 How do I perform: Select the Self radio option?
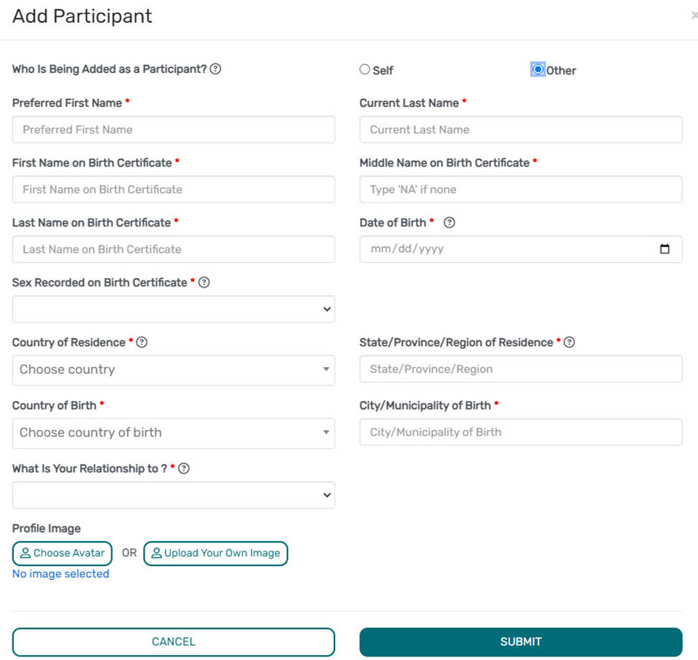(x=365, y=69)
